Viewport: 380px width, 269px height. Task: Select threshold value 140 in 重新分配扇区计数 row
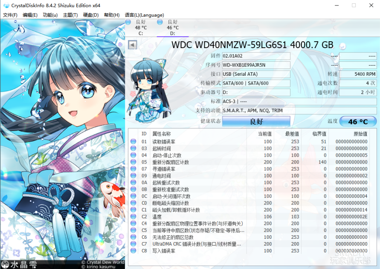pyautogui.click(x=322, y=162)
